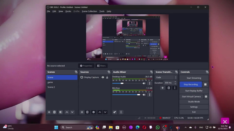Remove selected scene with the trash icon
The height and width of the screenshot is (131, 234).
[54, 112]
